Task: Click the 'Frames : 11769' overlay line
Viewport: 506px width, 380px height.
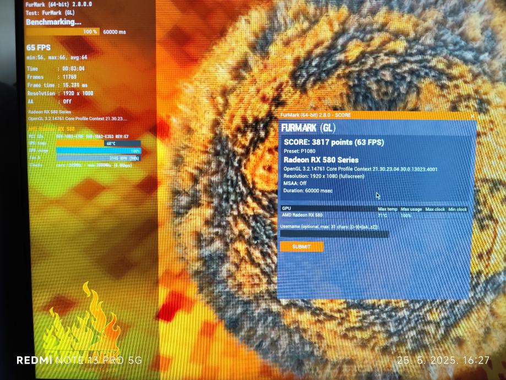Action: (52, 77)
